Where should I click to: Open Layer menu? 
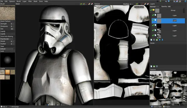[25, 1]
